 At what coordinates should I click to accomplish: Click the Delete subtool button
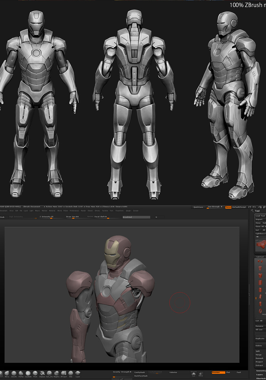point(260,346)
